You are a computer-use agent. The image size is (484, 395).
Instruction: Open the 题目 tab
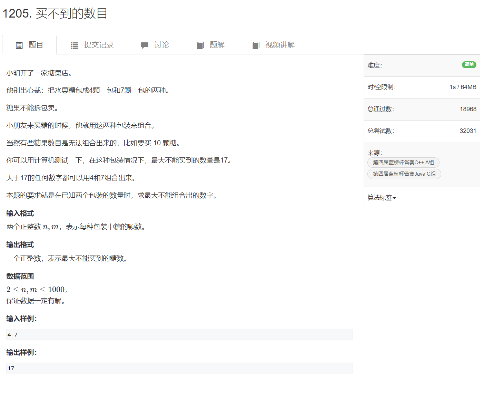[x=29, y=45]
